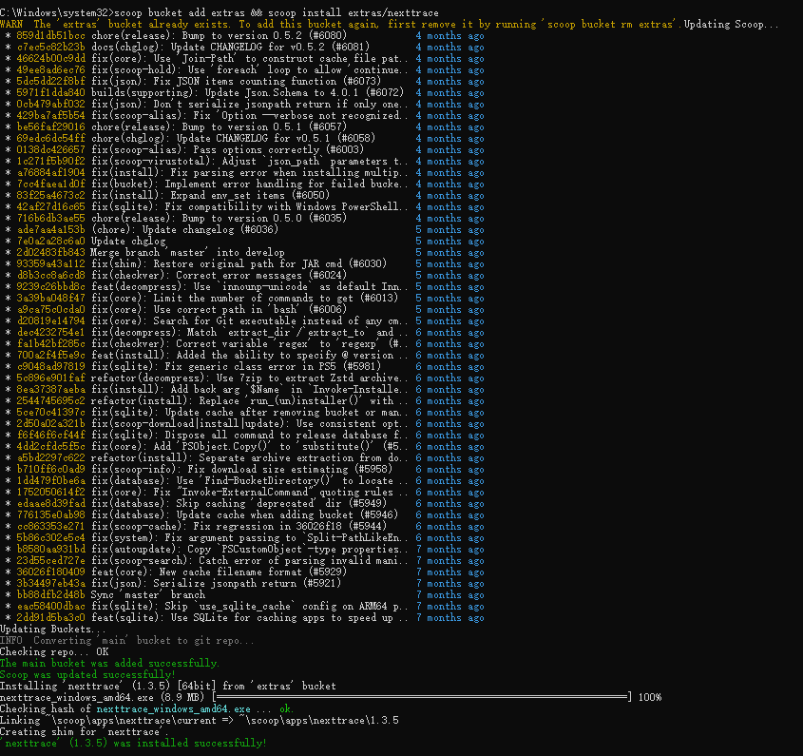This screenshot has height=756, width=803.
Task: Click 'New cache filename format (#5929)' text
Action: click(x=253, y=572)
